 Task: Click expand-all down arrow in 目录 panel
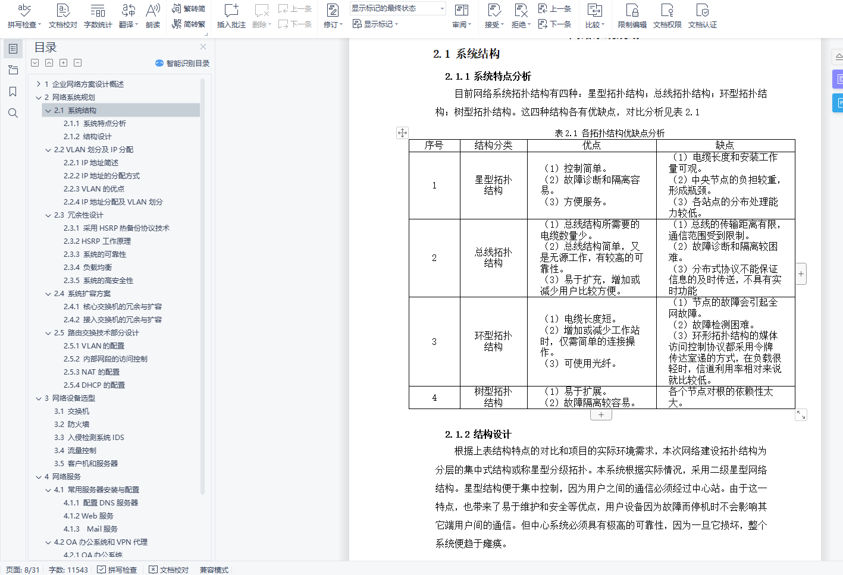coord(35,62)
